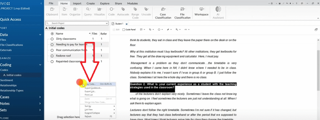
Task: Select the Poor communication code circle
Action: [52, 50]
